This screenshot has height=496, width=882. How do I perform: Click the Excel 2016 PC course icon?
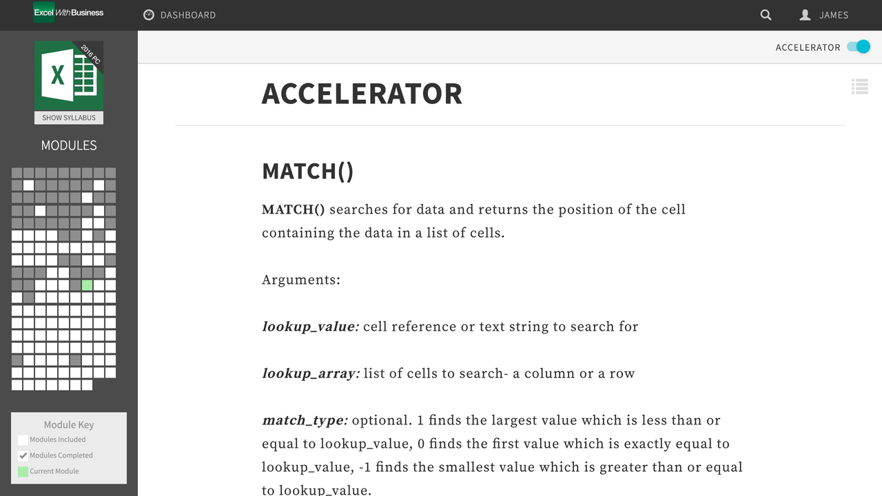(69, 76)
